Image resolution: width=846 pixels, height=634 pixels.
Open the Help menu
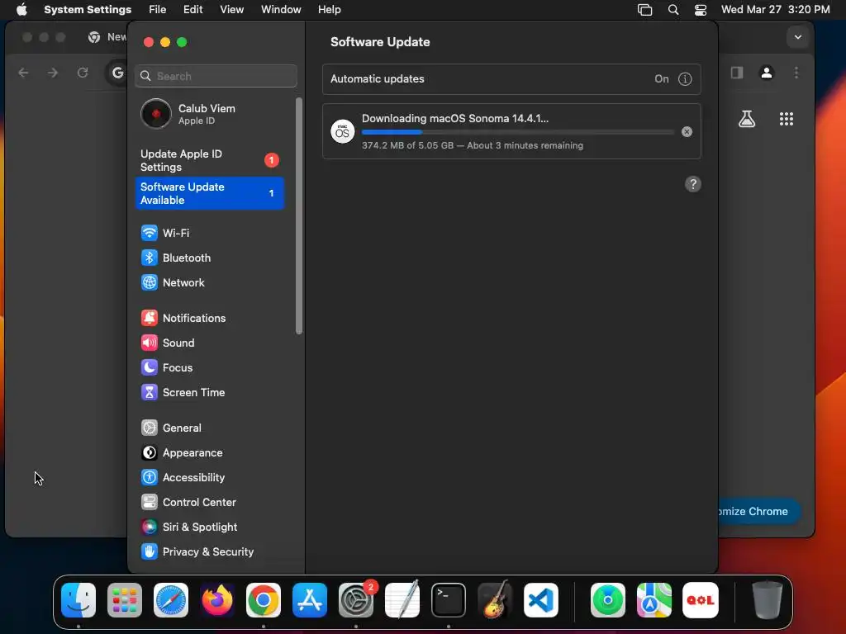point(329,10)
